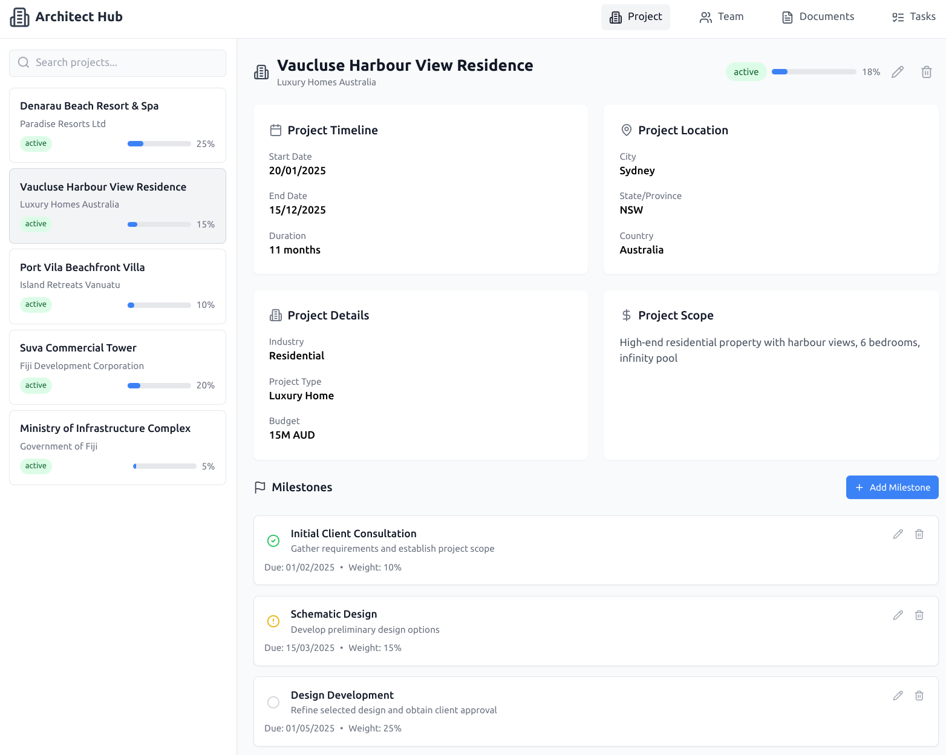The height and width of the screenshot is (755, 946).
Task: Delete the Schematic Design milestone
Action: point(919,615)
